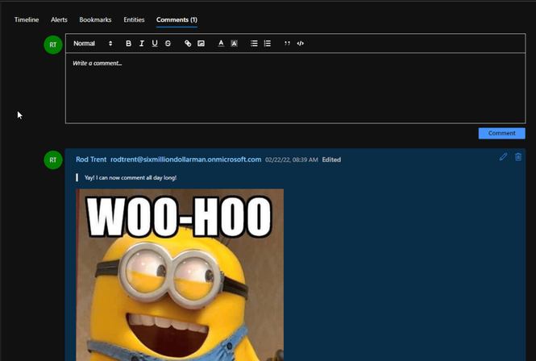Click RT avatar beside comment editor
The image size is (536, 361).
tap(53, 45)
